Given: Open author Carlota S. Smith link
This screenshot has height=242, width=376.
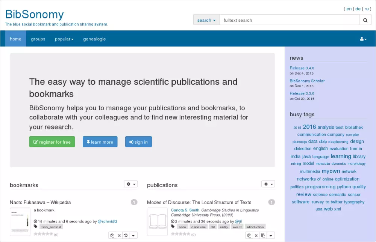Looking at the screenshot, I should click(x=185, y=210).
